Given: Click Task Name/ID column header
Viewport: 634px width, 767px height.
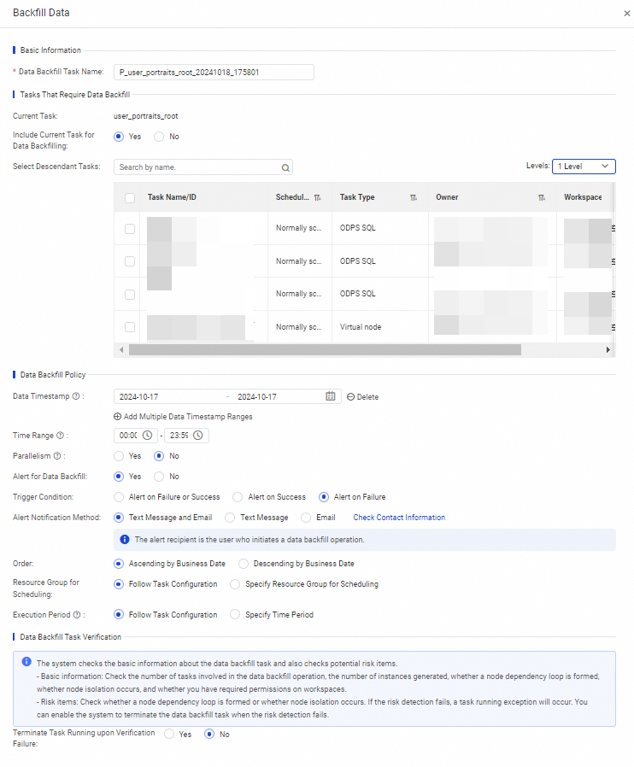Looking at the screenshot, I should pos(172,197).
